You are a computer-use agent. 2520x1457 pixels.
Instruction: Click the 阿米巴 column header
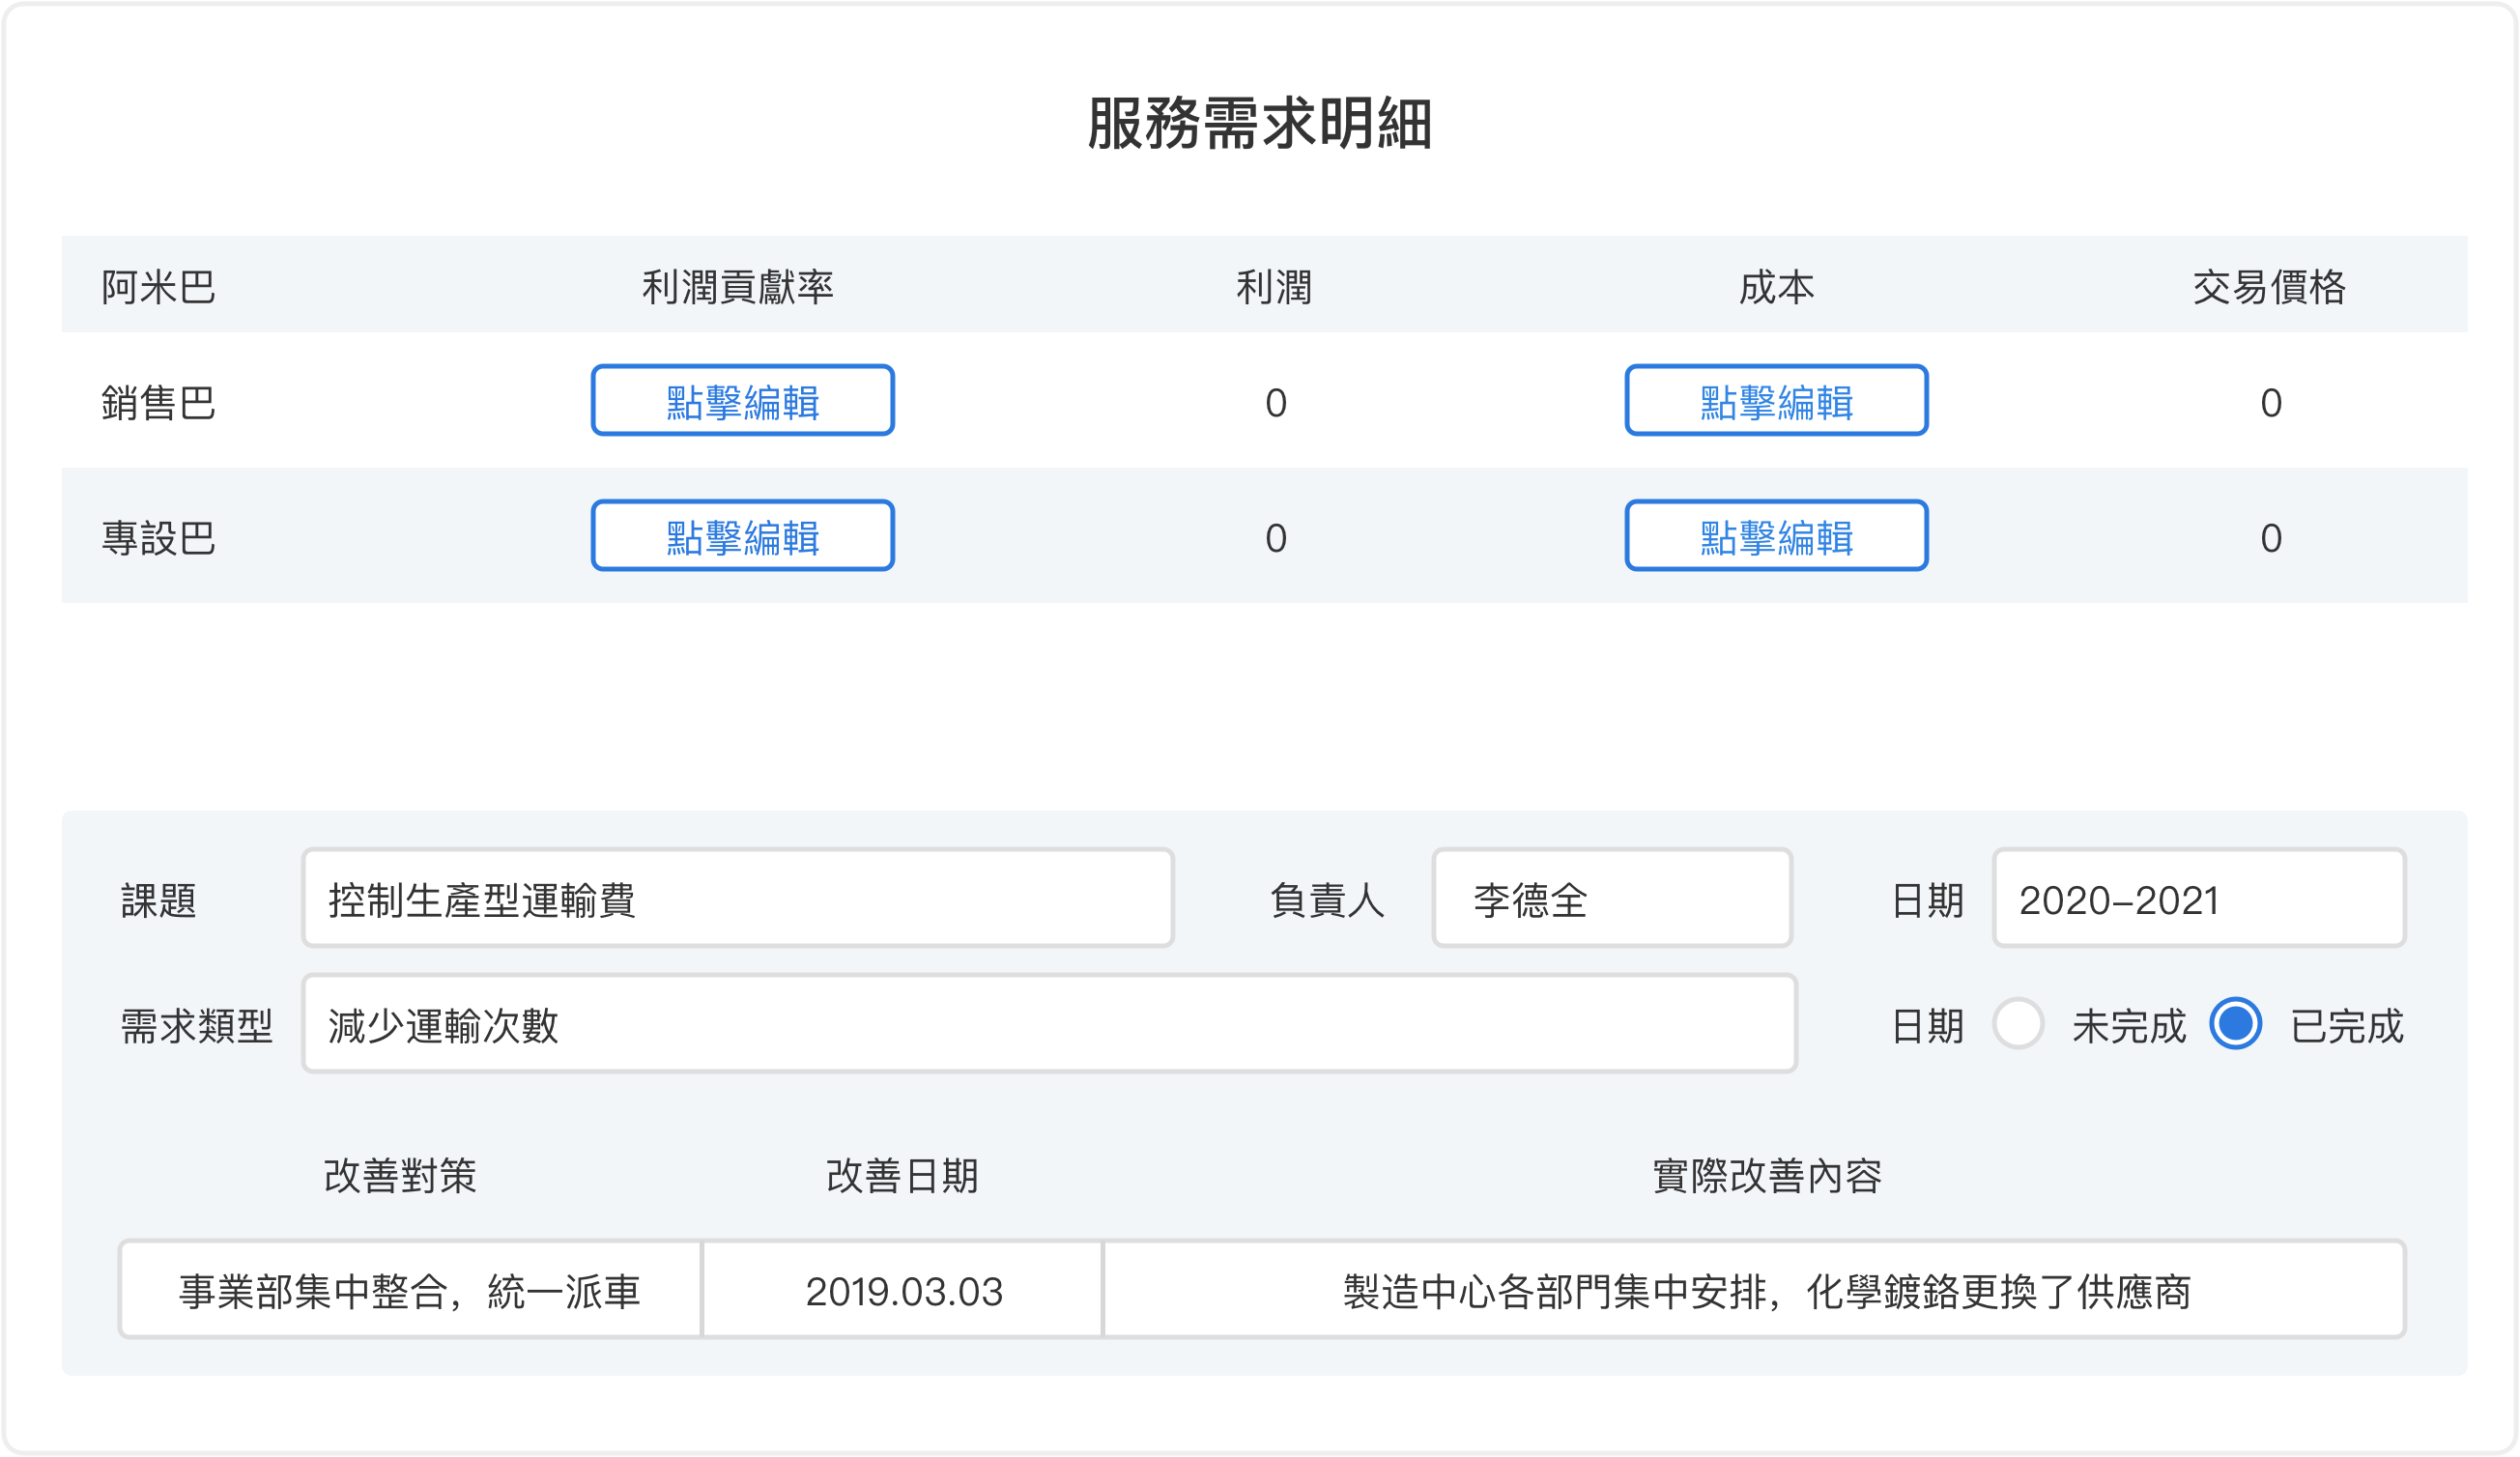point(159,287)
